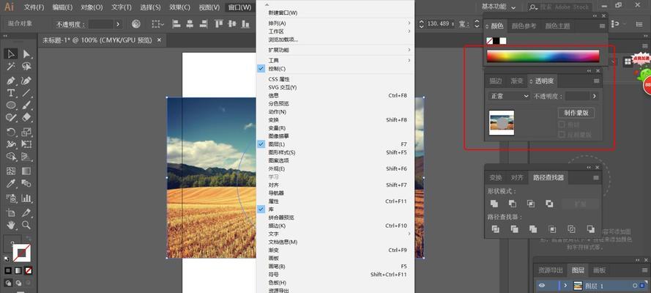Click the 制作蒙版 button
The image size is (651, 293).
pos(576,113)
